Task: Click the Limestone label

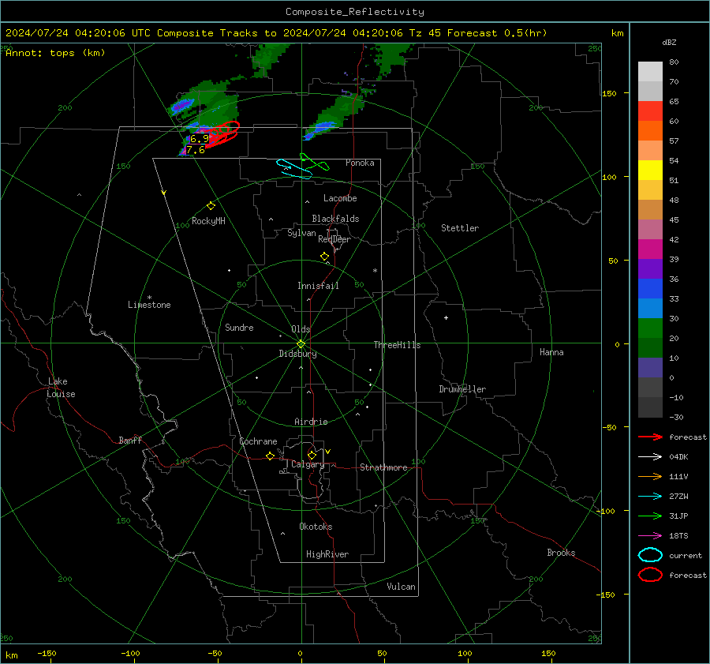Action: (x=149, y=305)
